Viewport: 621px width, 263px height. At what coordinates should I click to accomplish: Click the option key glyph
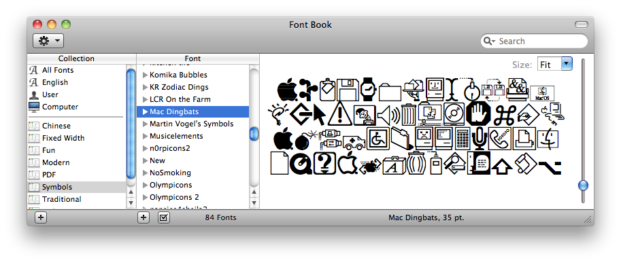coord(550,167)
